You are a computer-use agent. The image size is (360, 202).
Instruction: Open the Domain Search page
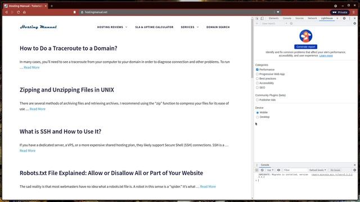click(218, 27)
